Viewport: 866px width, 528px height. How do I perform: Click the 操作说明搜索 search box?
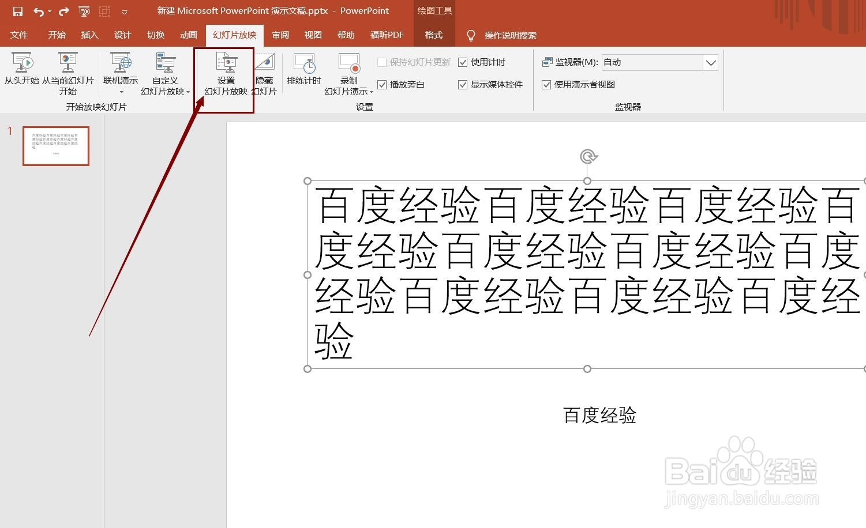[x=510, y=36]
